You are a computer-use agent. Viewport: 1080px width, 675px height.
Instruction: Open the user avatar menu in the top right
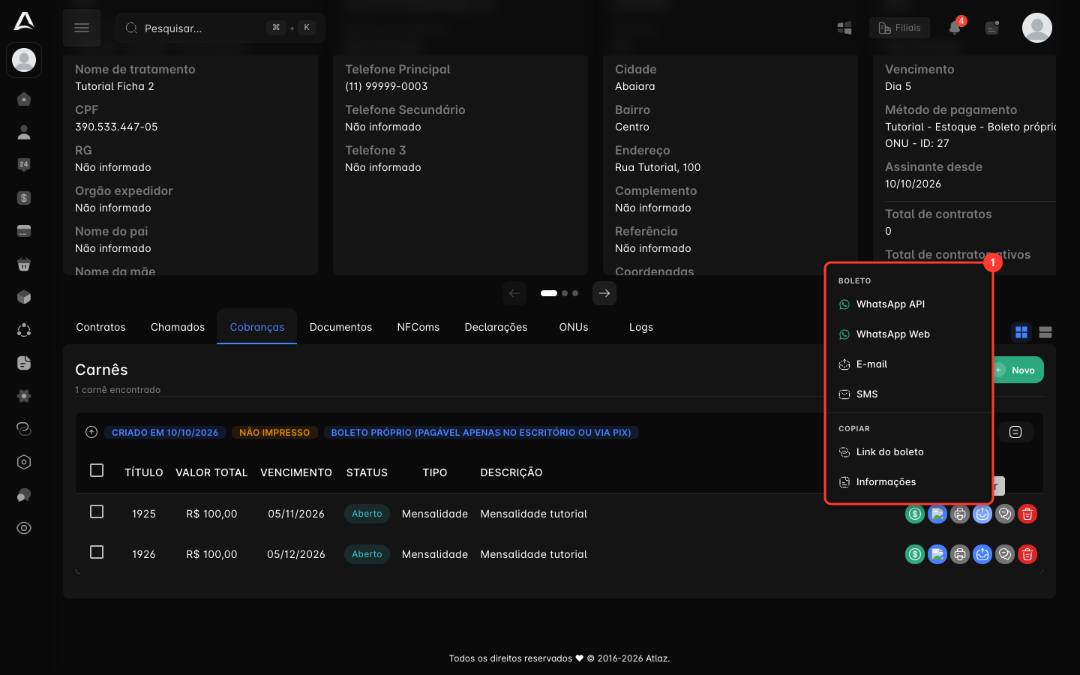tap(1037, 28)
